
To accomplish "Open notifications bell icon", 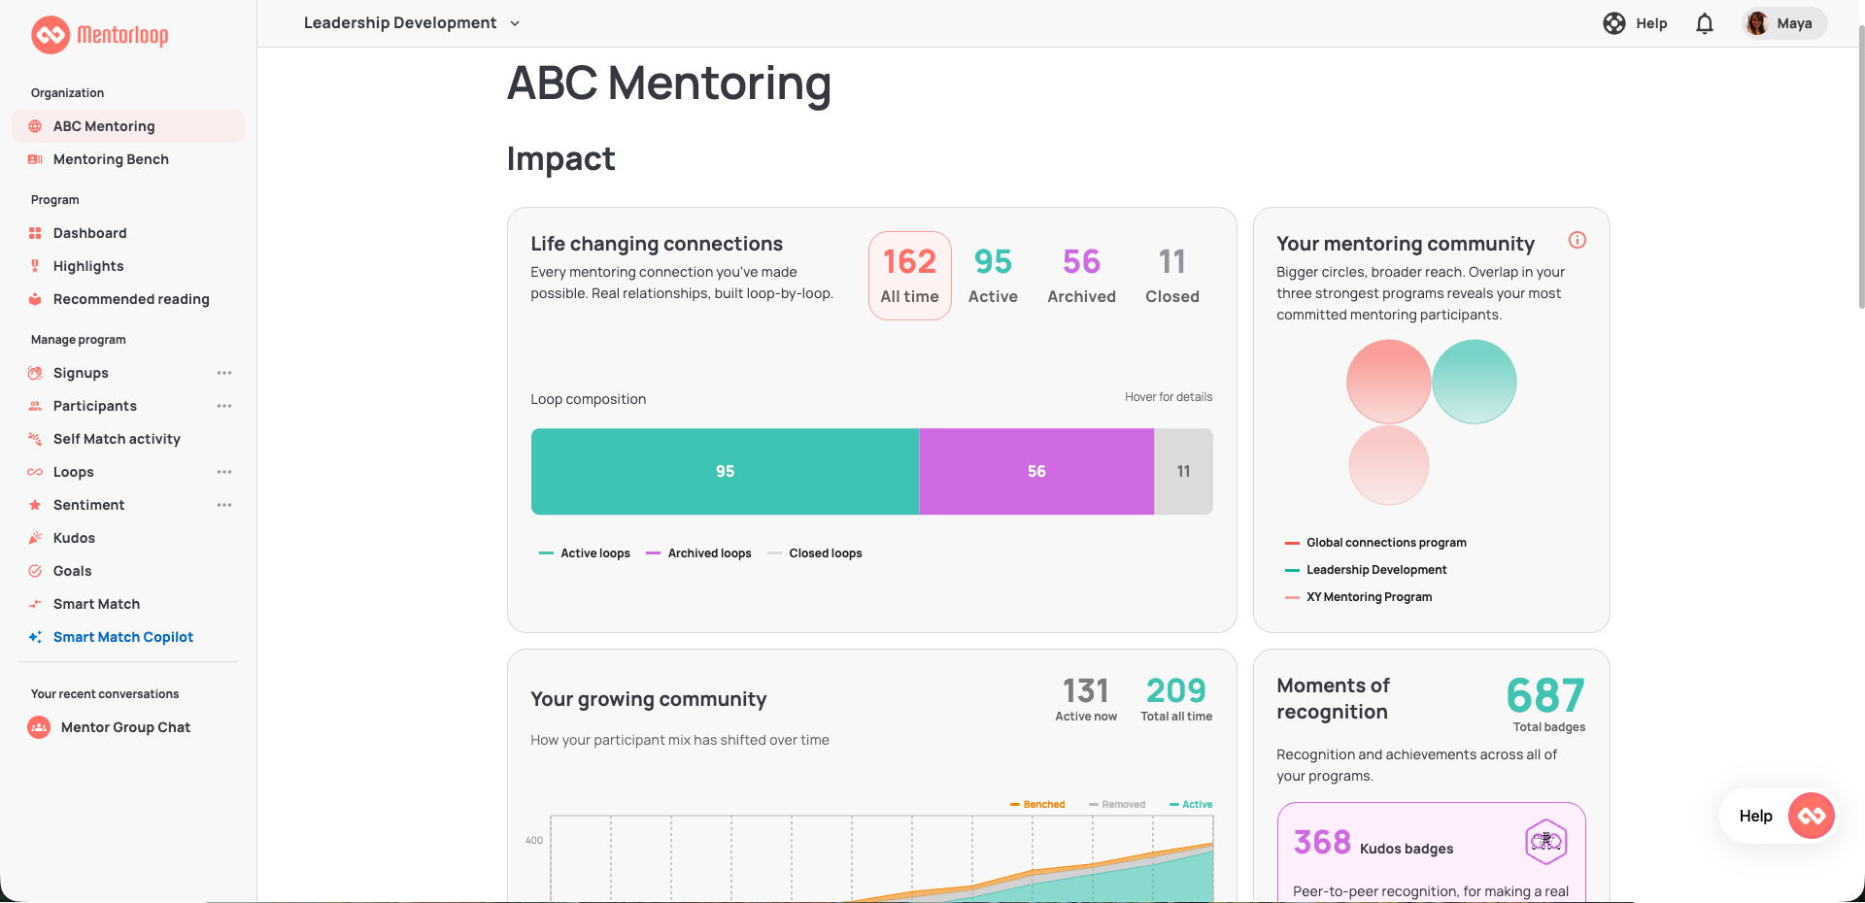I will tap(1705, 23).
